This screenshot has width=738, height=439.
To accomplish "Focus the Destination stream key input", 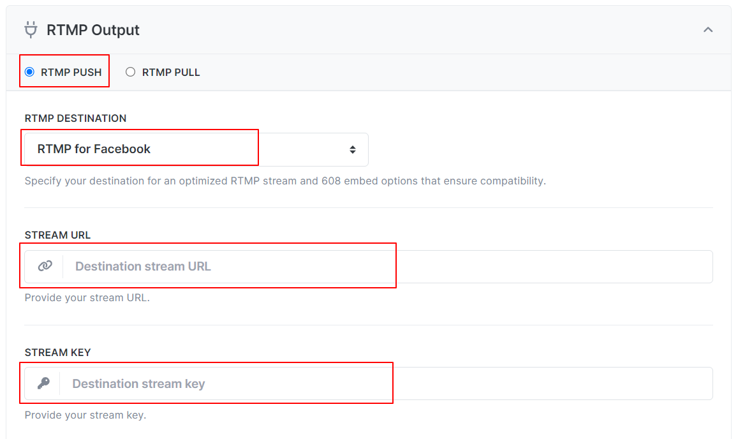I will point(386,383).
